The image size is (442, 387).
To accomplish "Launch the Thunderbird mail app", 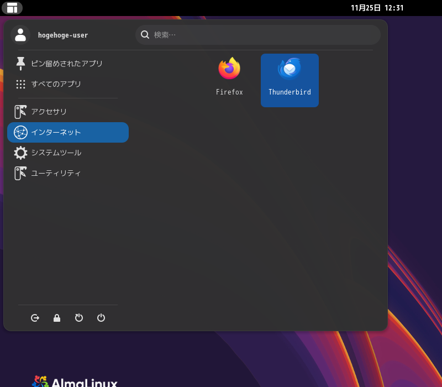I will coord(290,80).
